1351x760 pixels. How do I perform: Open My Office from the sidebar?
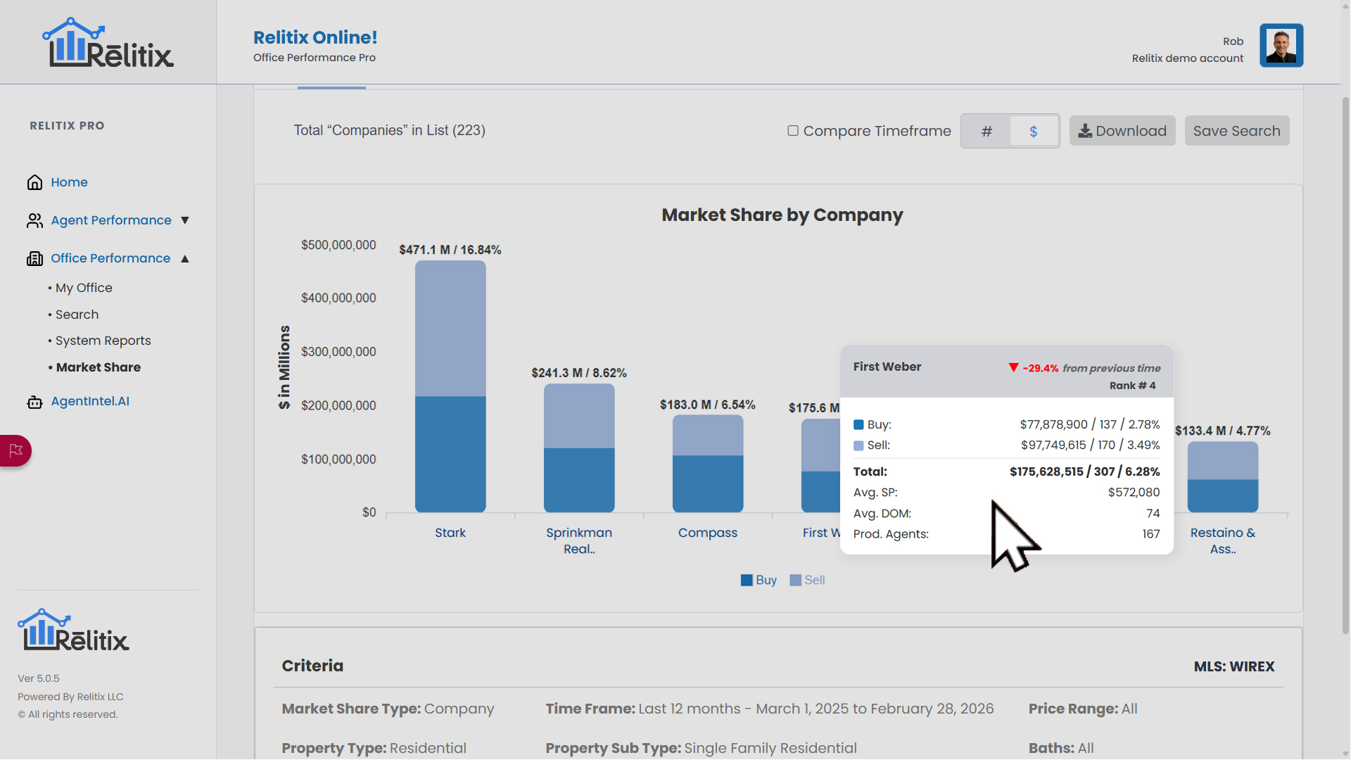[83, 288]
